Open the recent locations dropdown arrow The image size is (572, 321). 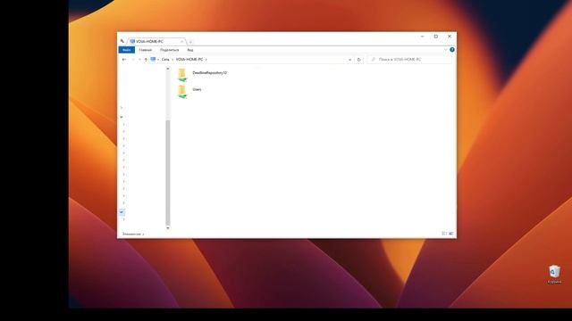(x=139, y=60)
